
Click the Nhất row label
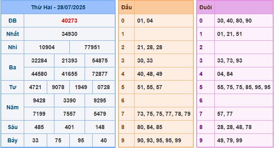pyautogui.click(x=12, y=34)
